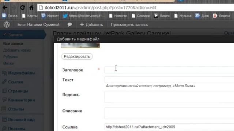Open the browser home page icon
This screenshot has height=131, width=234.
click(31, 7)
